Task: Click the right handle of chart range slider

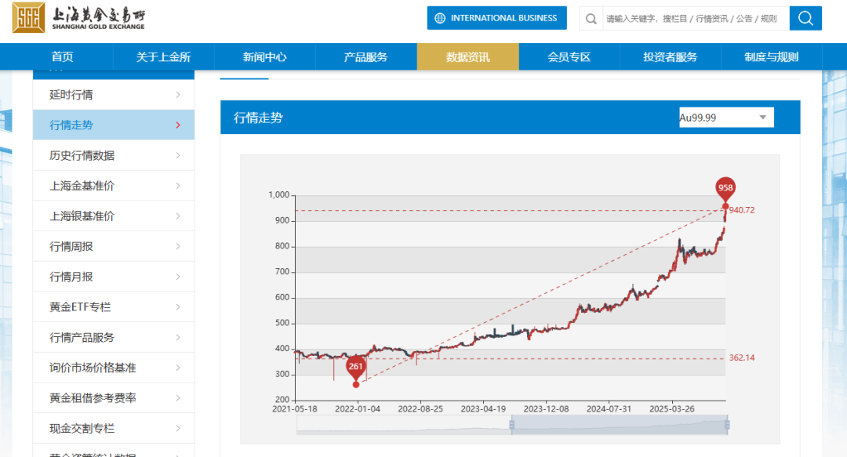Action: (727, 425)
